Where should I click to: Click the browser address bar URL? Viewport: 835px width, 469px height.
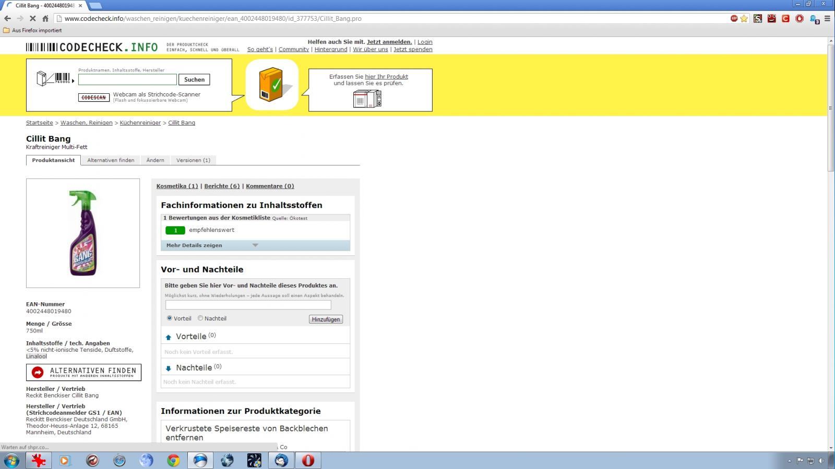click(213, 18)
